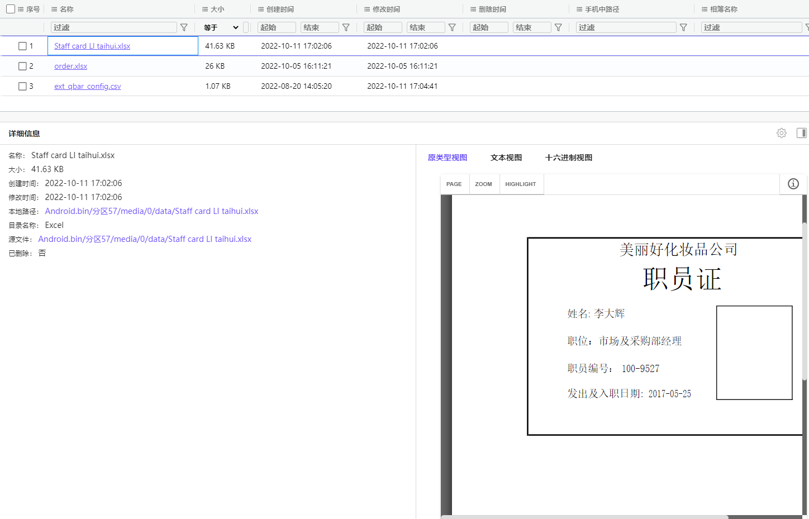809x519 pixels.
Task: Click the 起始 input under the 创建时间 column
Action: [x=277, y=27]
